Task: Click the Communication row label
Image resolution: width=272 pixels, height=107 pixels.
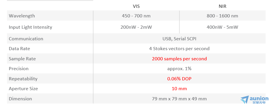Action: 26,39
